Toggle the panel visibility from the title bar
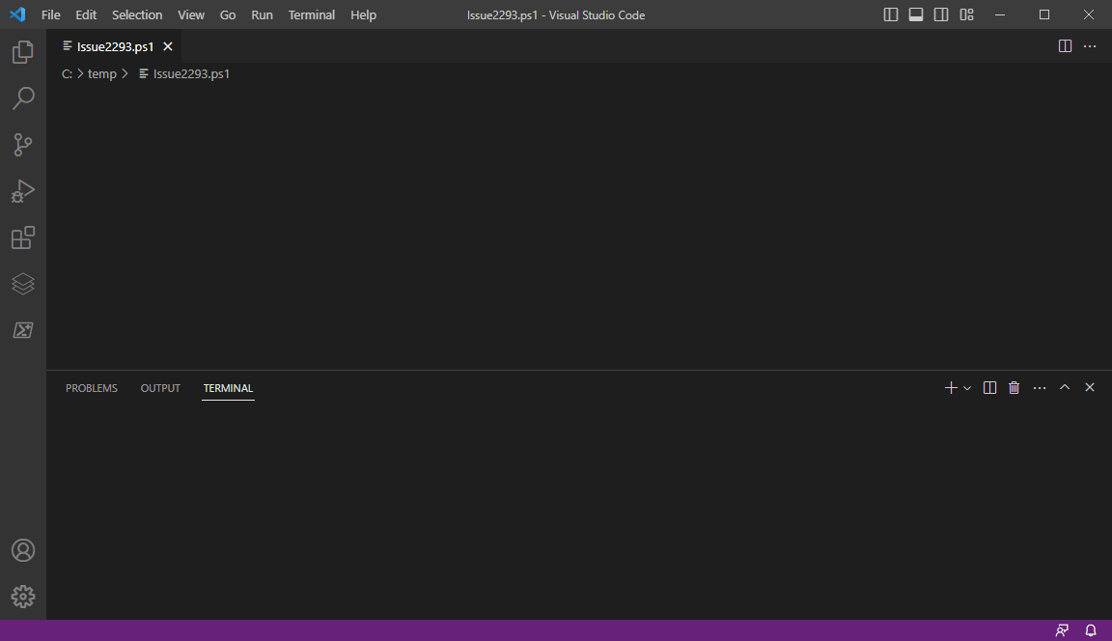Viewport: 1112px width, 641px height. pos(915,14)
